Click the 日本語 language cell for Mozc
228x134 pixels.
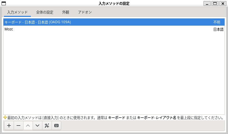click(219, 29)
